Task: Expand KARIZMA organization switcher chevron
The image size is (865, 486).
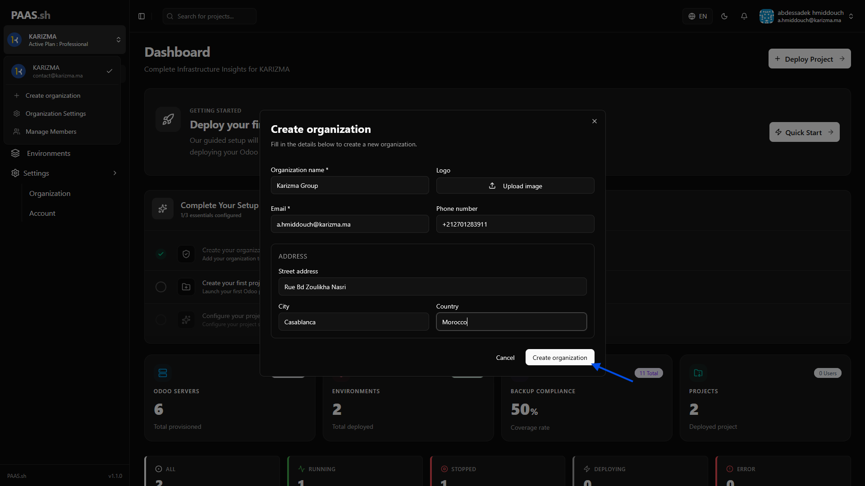Action: click(119, 40)
